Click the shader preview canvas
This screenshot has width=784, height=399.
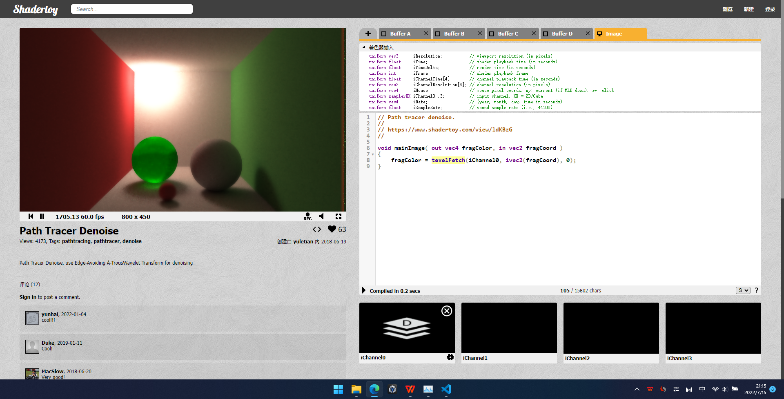click(183, 120)
